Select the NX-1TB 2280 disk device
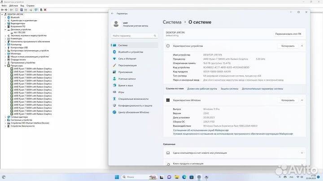This screenshot has width=323, height=181. pos(20,33)
